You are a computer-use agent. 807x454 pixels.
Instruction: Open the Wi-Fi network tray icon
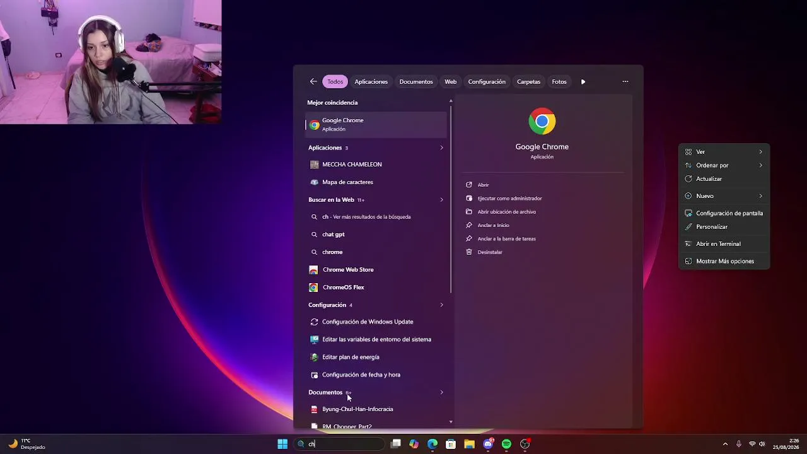click(x=752, y=444)
